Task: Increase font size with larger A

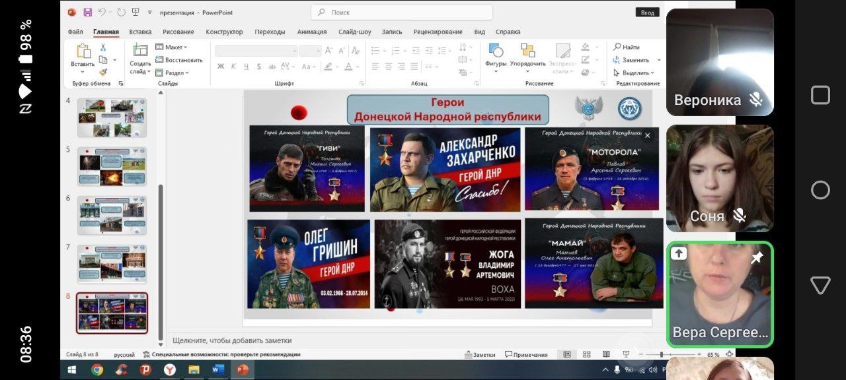Action: (328, 50)
